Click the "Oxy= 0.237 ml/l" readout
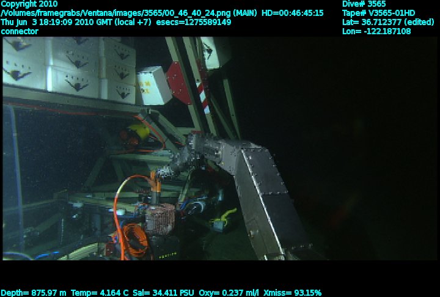The width and height of the screenshot is (440, 297). [229, 293]
